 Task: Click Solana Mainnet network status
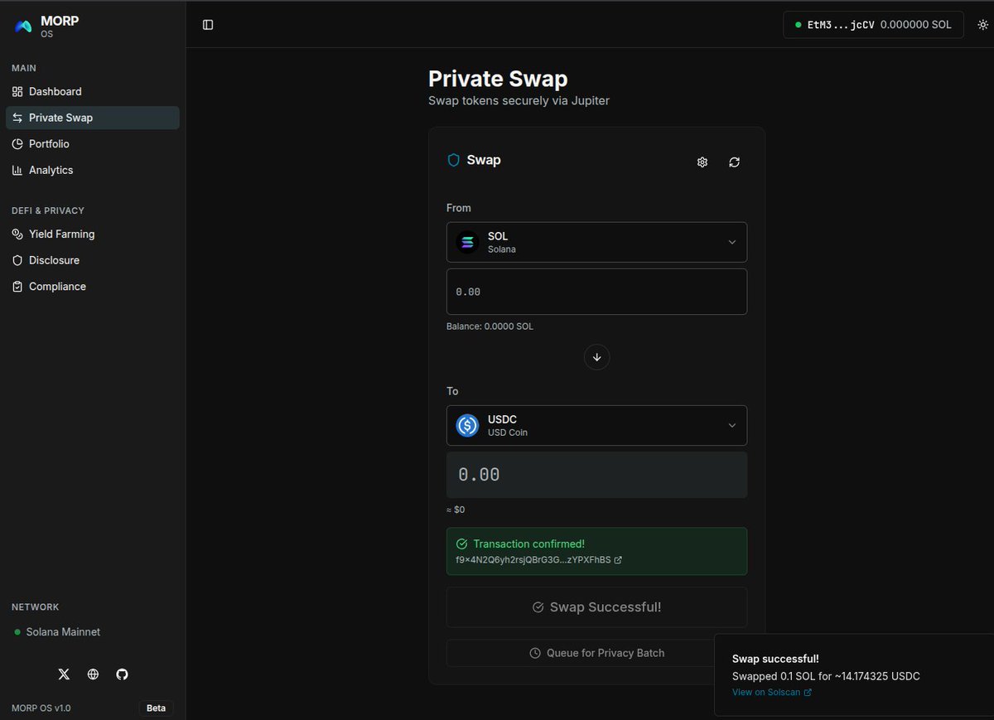[57, 632]
